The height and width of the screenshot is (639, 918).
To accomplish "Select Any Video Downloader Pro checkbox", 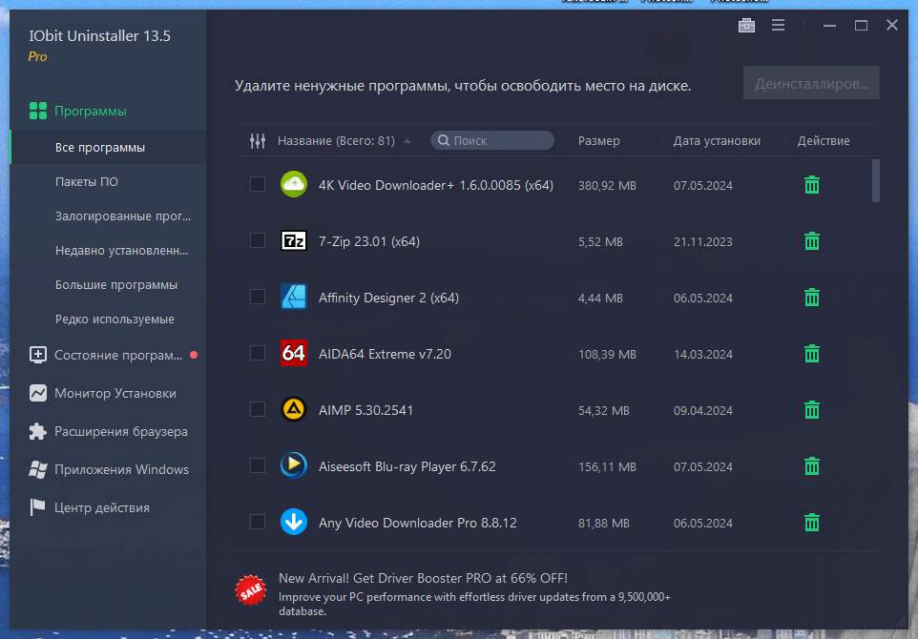I will (x=258, y=522).
